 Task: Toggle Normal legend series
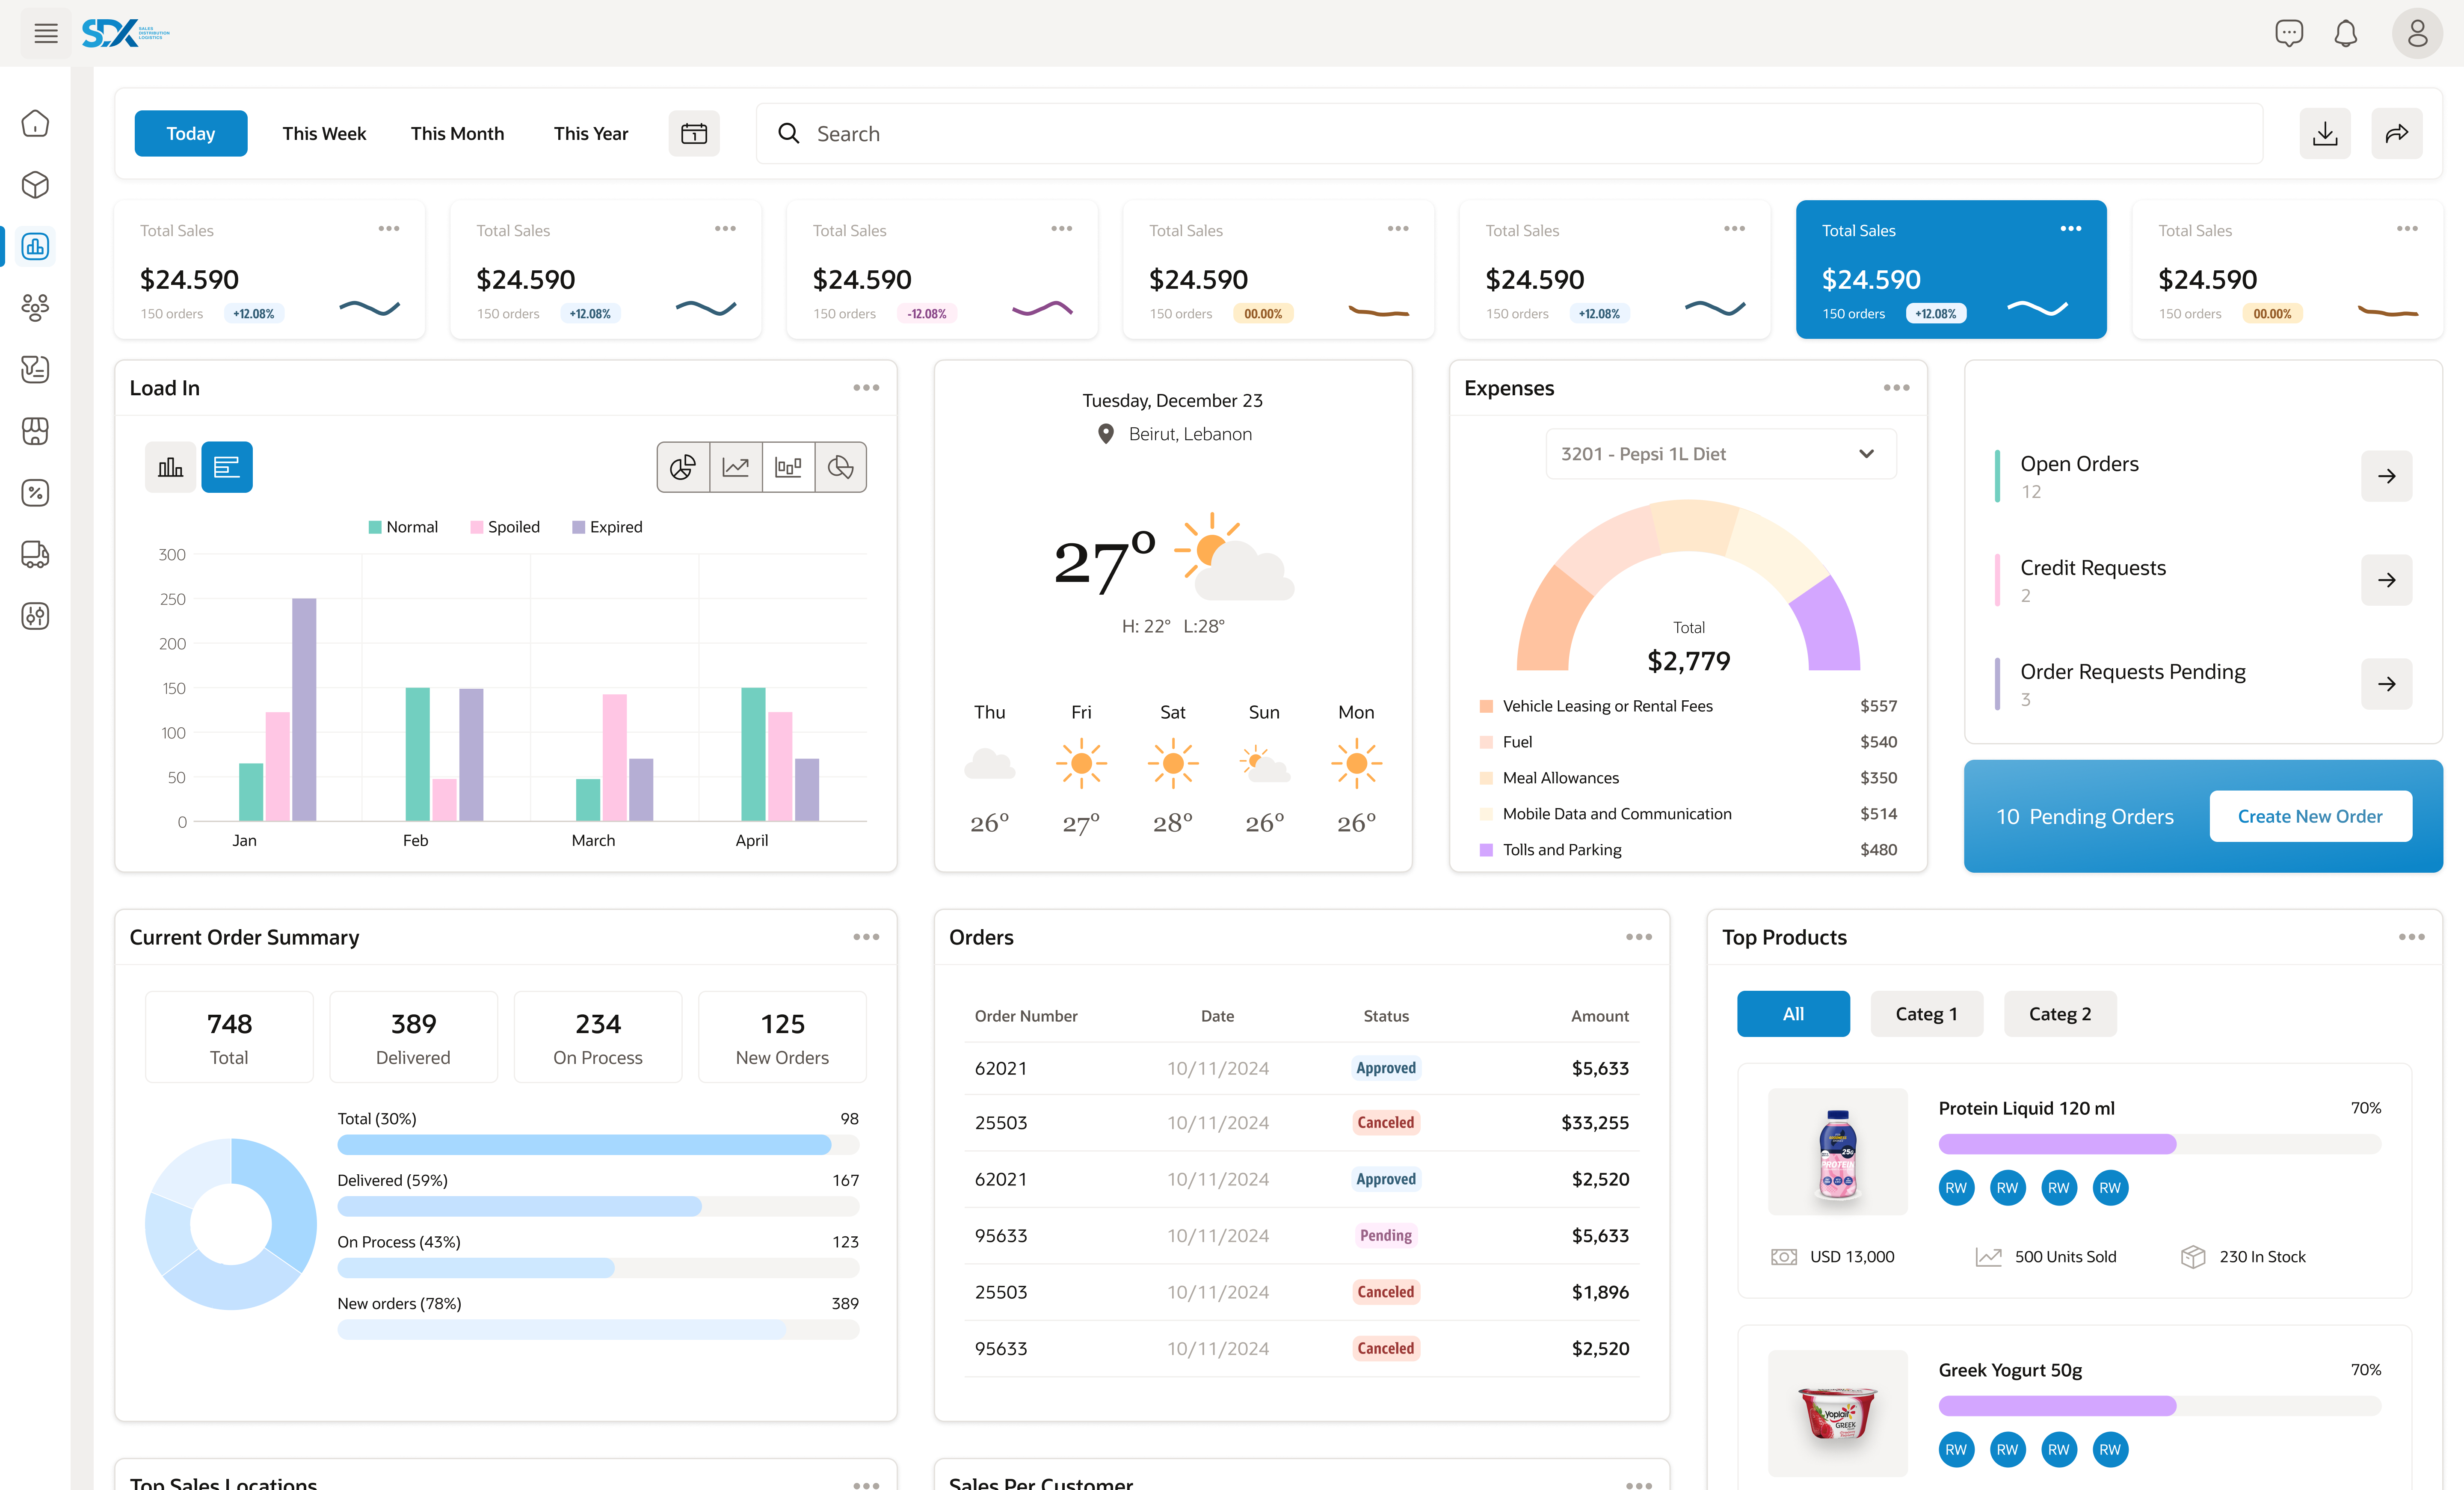403,527
